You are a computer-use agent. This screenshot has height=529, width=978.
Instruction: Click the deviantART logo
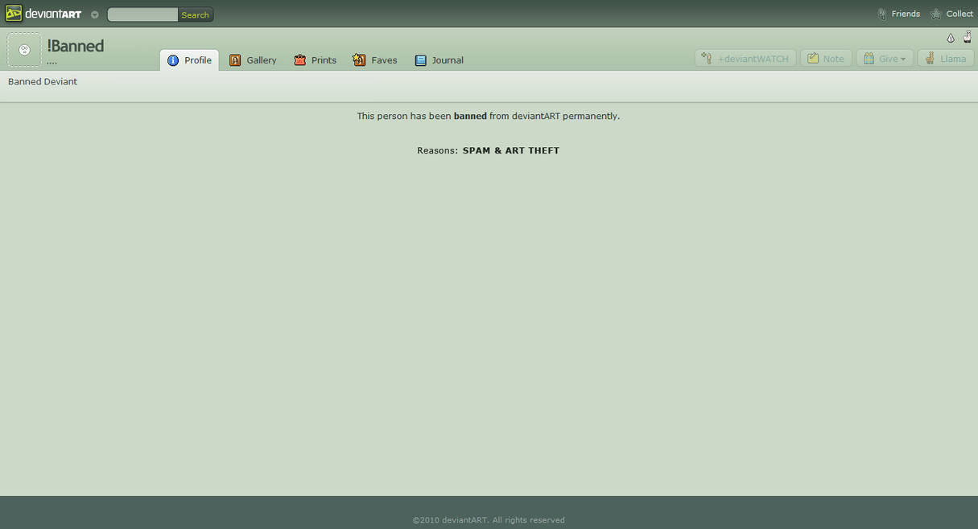click(x=43, y=14)
